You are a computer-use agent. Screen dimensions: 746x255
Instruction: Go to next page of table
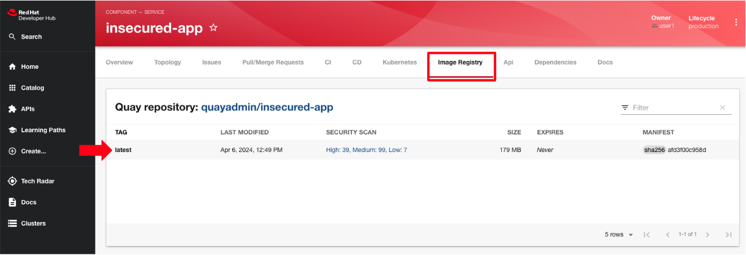708,235
